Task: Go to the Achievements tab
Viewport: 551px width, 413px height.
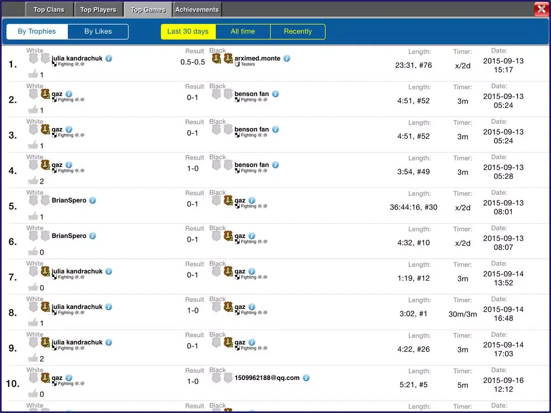Action: 197,10
